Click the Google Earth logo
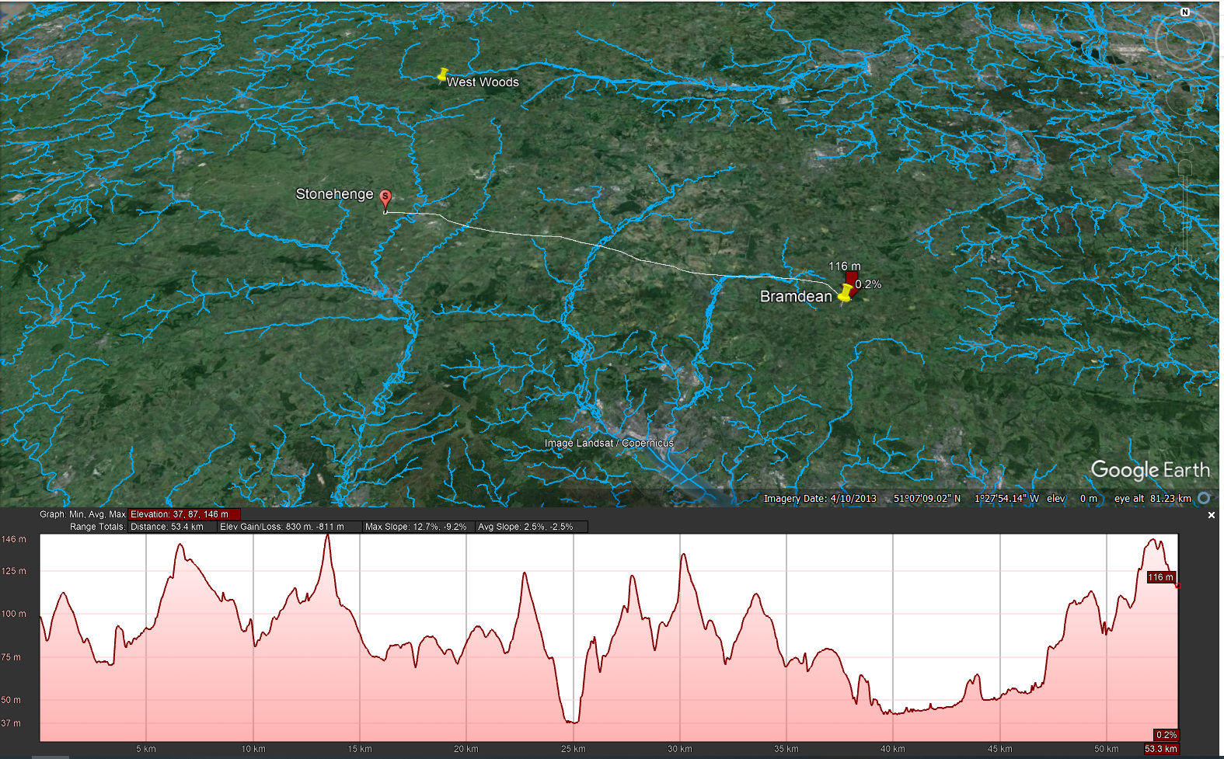Image resolution: width=1224 pixels, height=759 pixels. (1150, 470)
